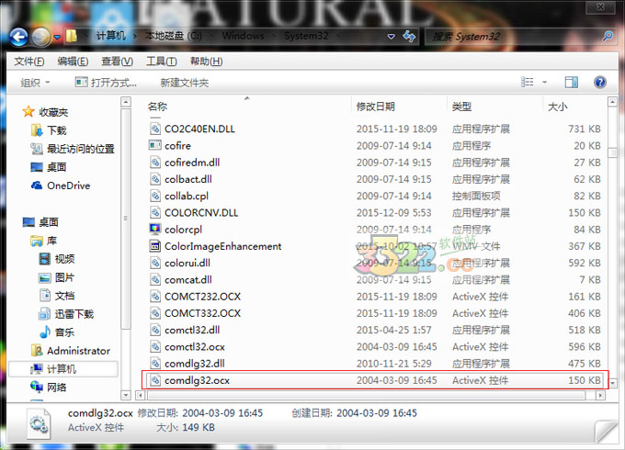Refresh the System32 folder view
Image resolution: width=625 pixels, height=450 pixels.
coord(409,37)
